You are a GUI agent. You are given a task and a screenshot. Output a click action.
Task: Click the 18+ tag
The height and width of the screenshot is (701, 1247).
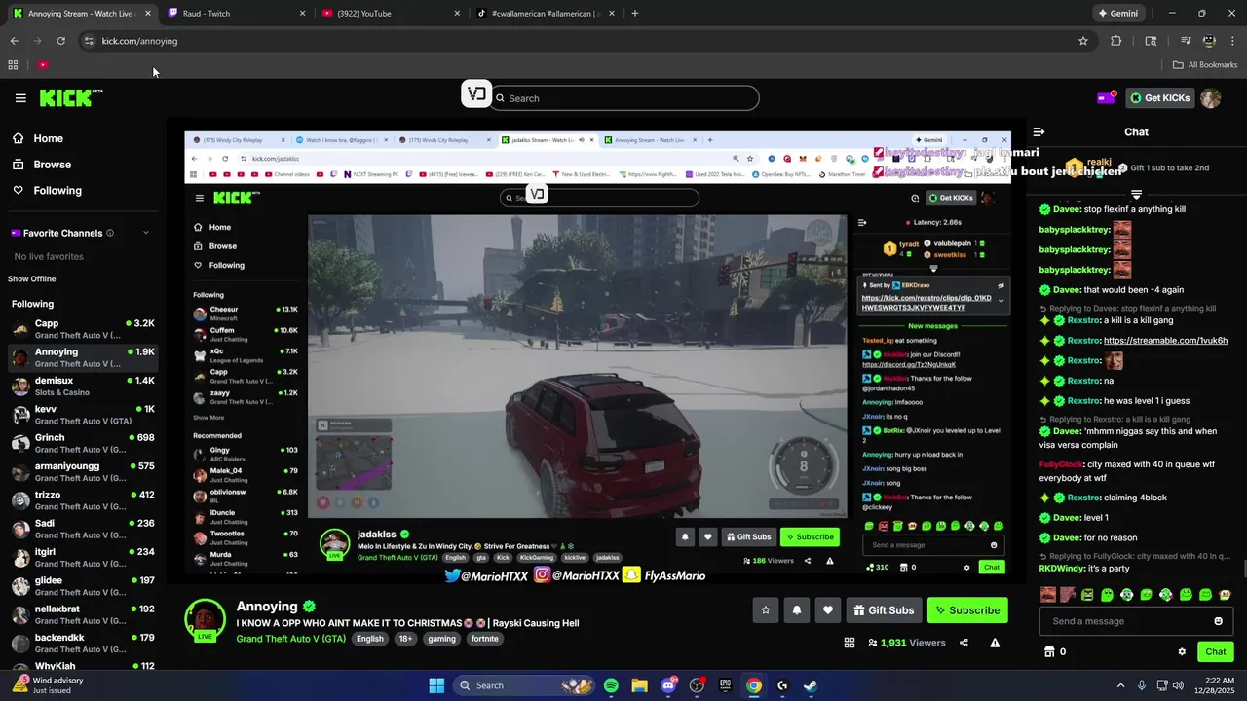tap(405, 639)
